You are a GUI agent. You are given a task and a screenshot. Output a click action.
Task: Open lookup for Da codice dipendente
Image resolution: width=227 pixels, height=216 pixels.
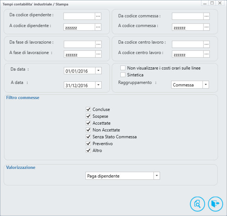98,16
